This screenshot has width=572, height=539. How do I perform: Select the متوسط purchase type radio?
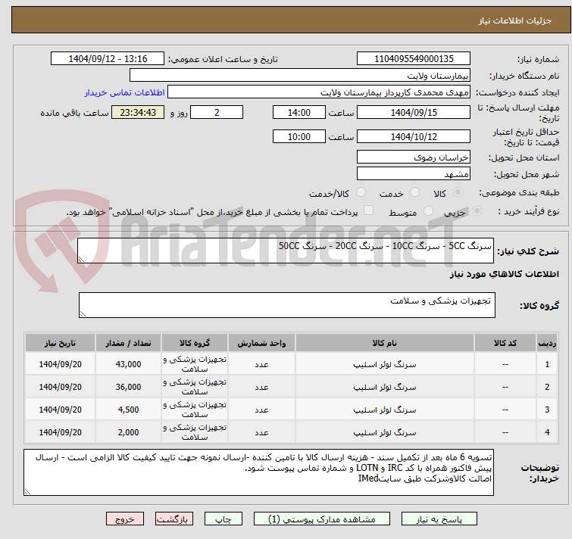(x=428, y=211)
